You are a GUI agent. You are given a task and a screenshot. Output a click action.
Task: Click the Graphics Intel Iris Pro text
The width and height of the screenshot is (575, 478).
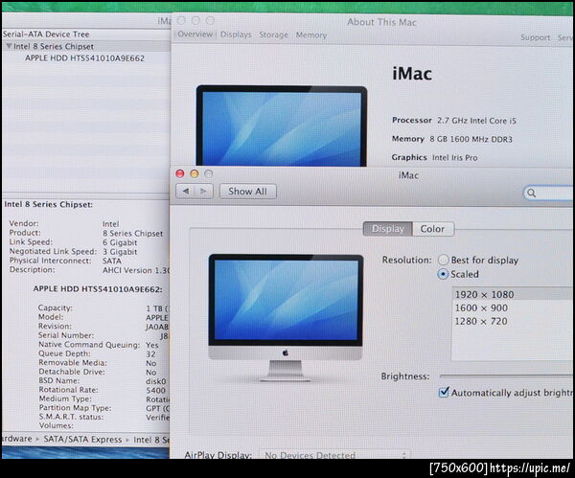tap(434, 158)
